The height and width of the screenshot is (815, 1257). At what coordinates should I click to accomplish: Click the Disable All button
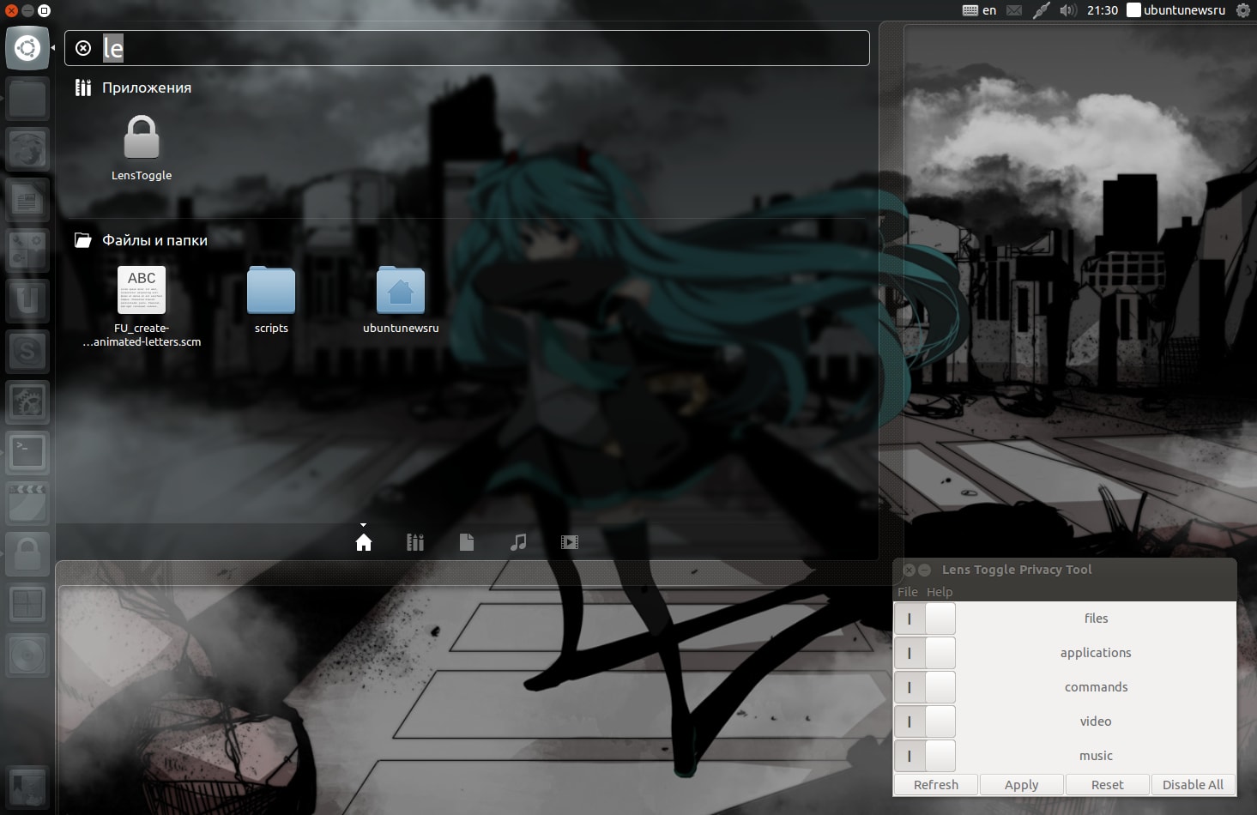pyautogui.click(x=1193, y=785)
